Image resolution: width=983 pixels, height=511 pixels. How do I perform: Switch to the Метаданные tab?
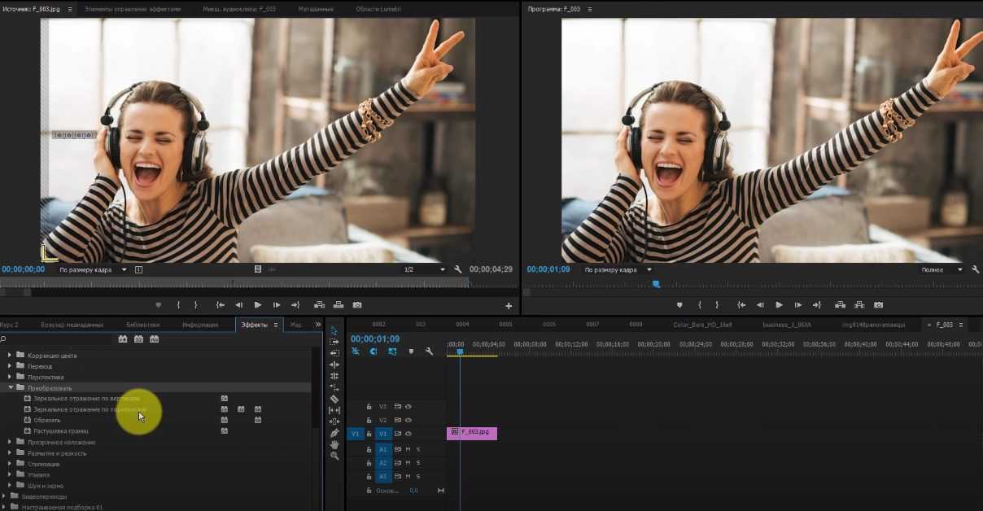pyautogui.click(x=316, y=9)
